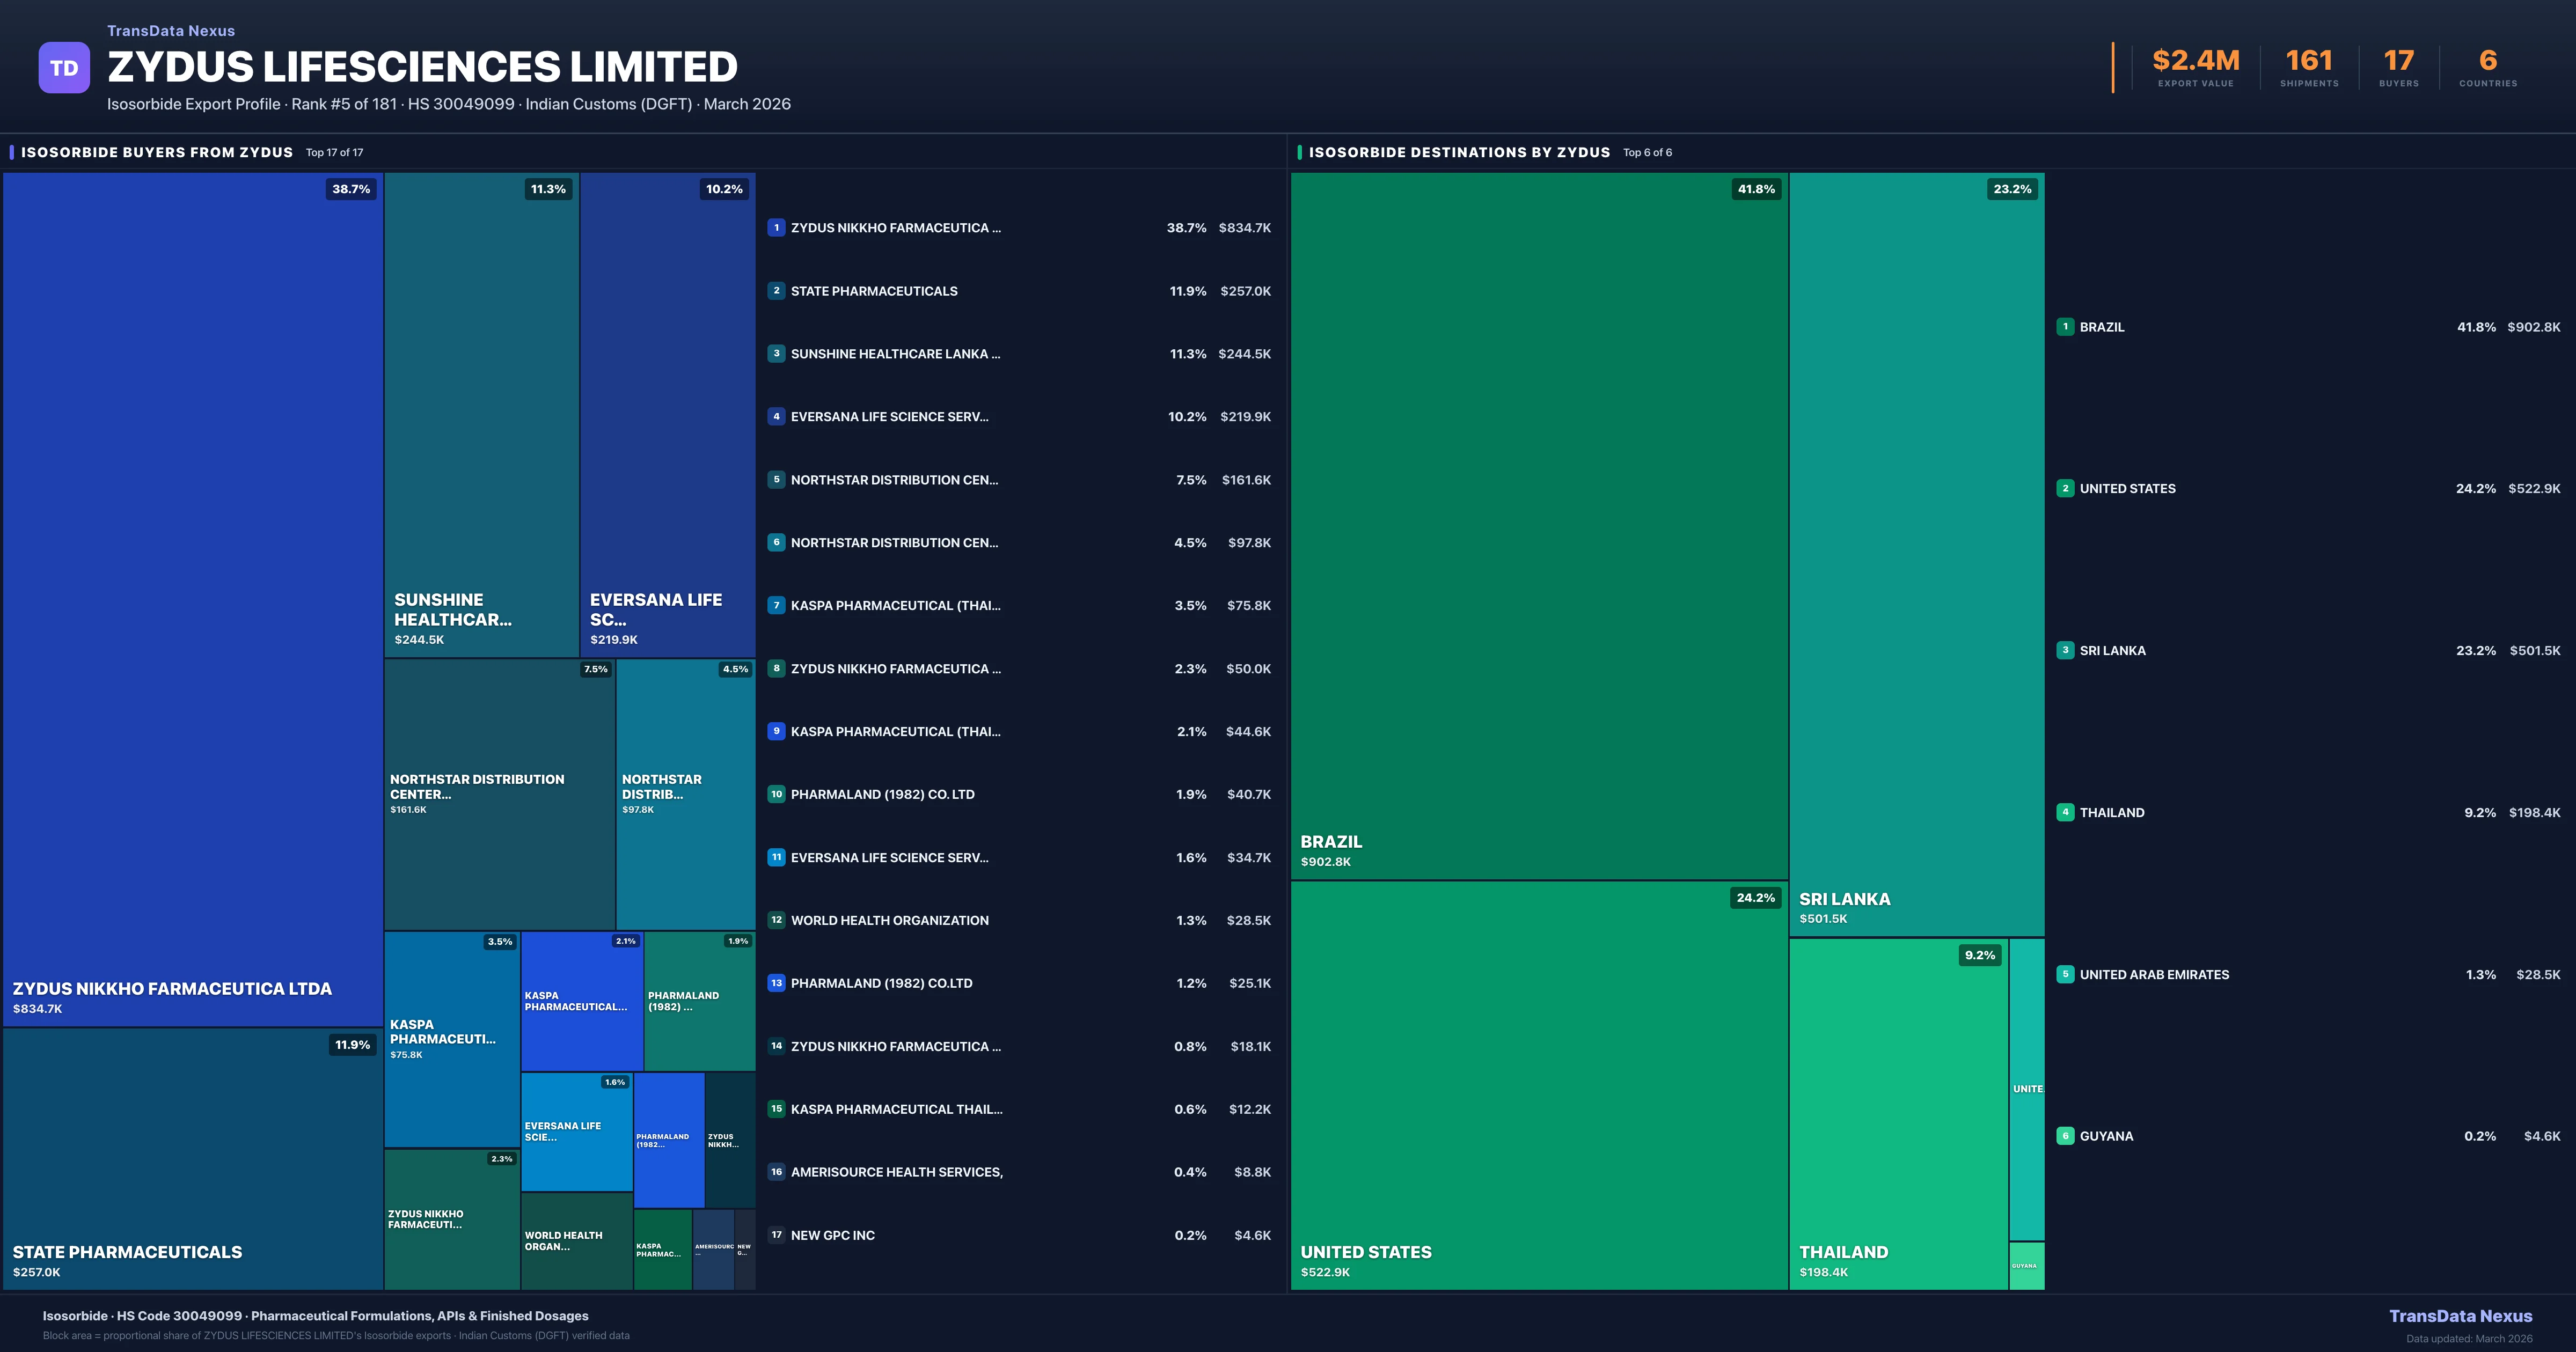Click the Isosorbide Destinations By Zydus header
Image resolution: width=2576 pixels, height=1352 pixels.
pyautogui.click(x=1459, y=153)
